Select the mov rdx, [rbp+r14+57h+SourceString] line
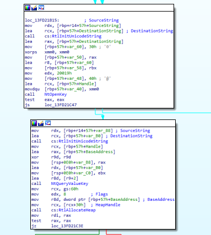211x235 pixels. click(73, 25)
